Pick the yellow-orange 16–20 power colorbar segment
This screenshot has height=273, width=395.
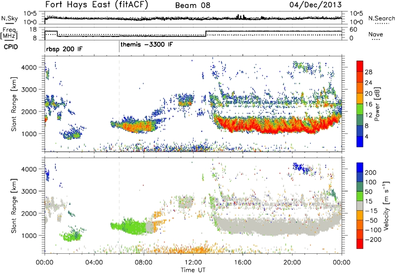360,99
